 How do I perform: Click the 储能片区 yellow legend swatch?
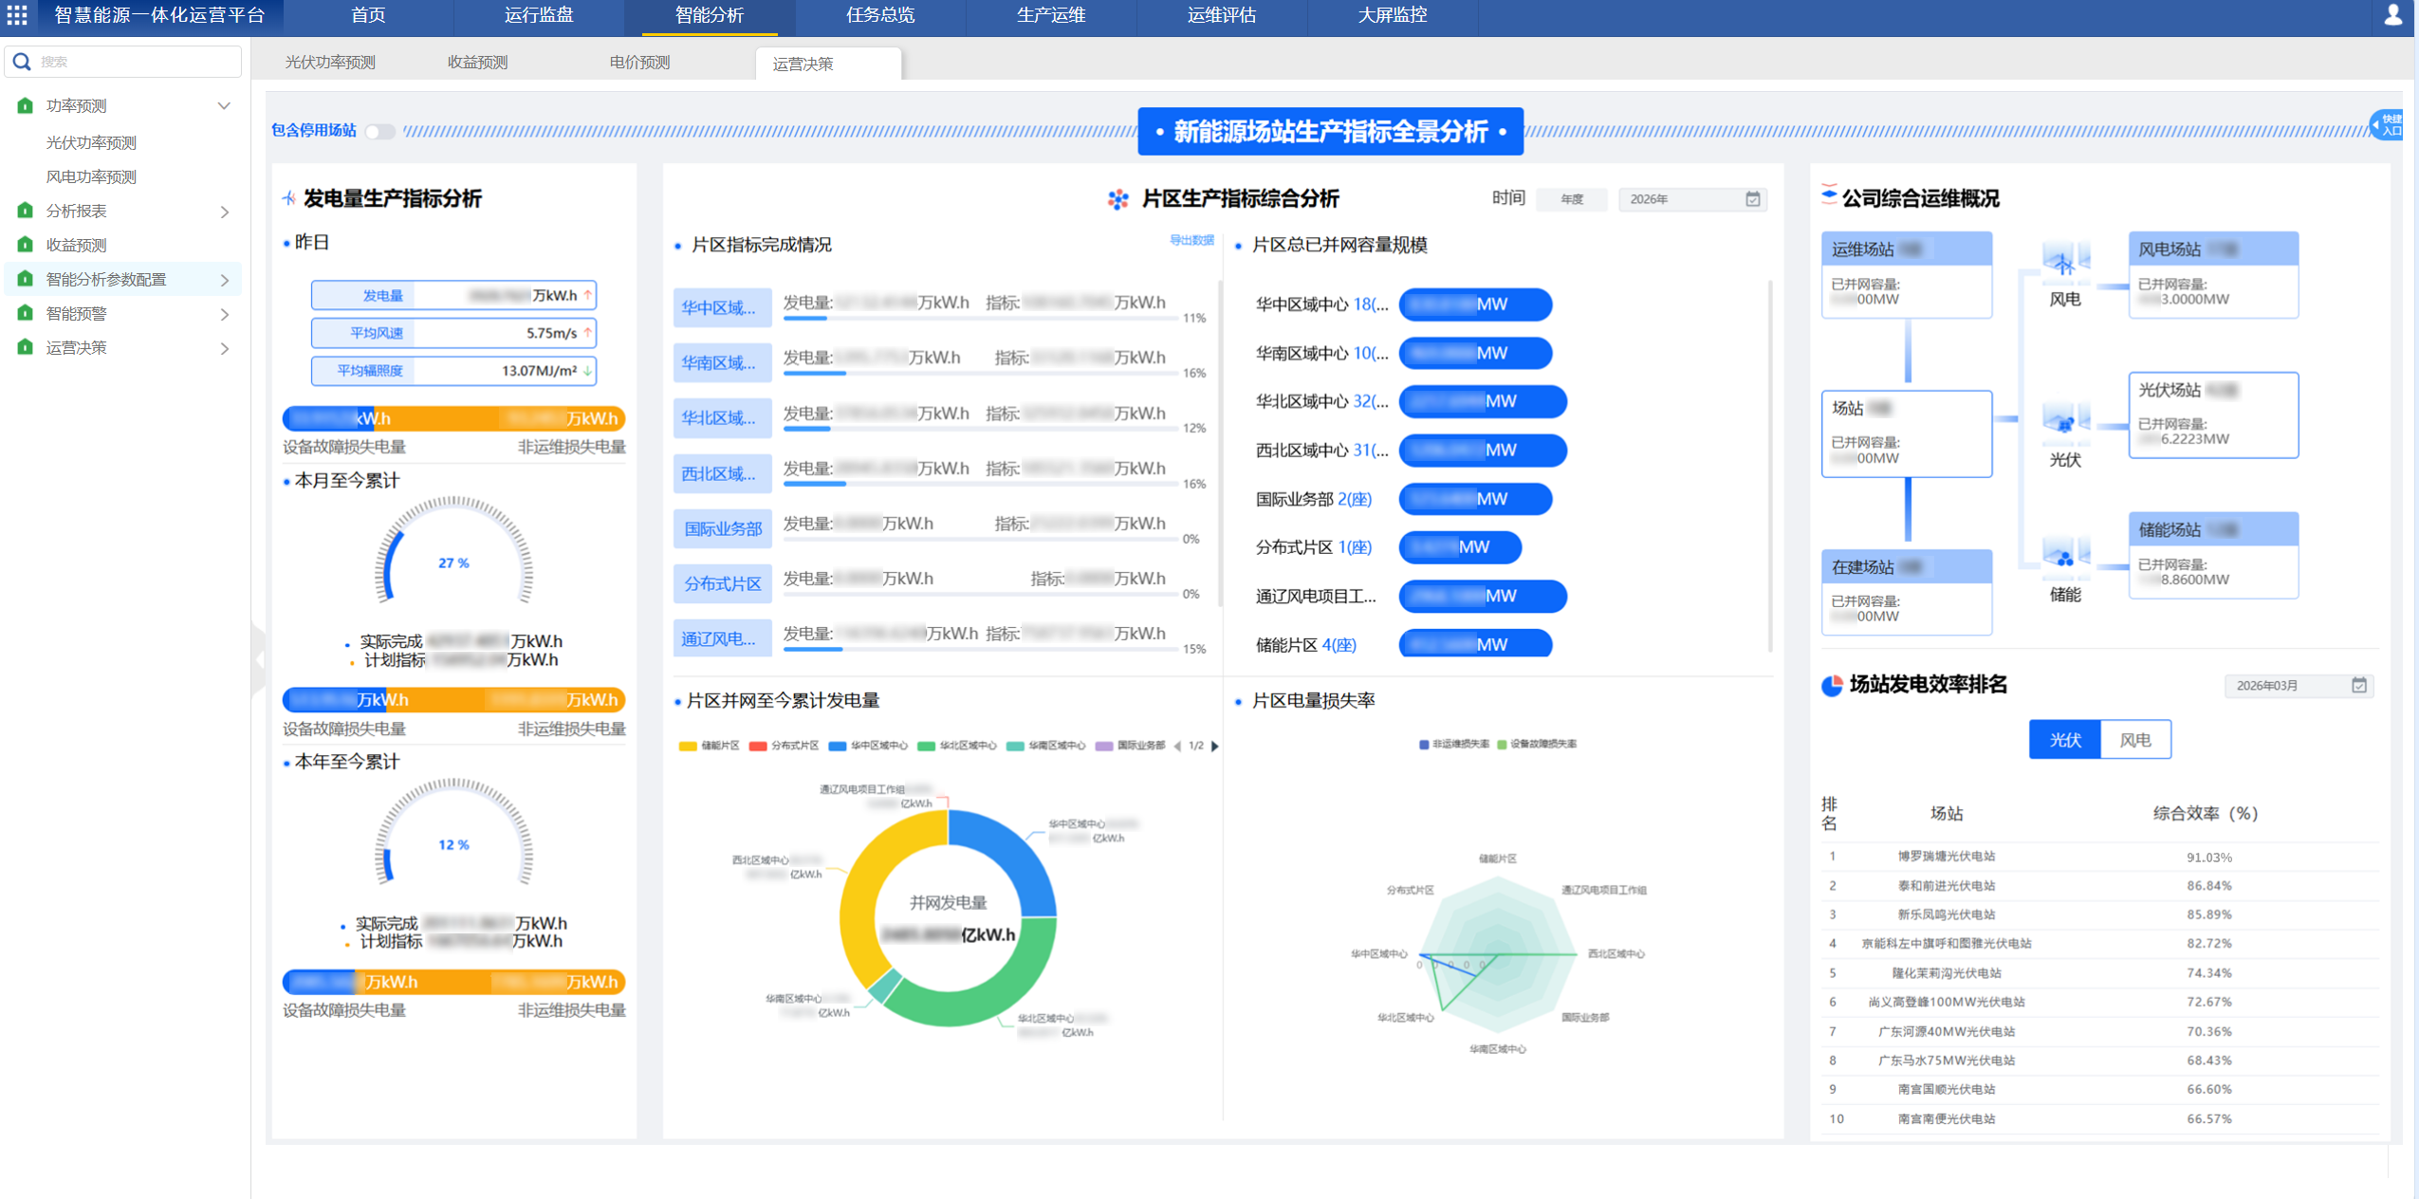pyautogui.click(x=688, y=747)
